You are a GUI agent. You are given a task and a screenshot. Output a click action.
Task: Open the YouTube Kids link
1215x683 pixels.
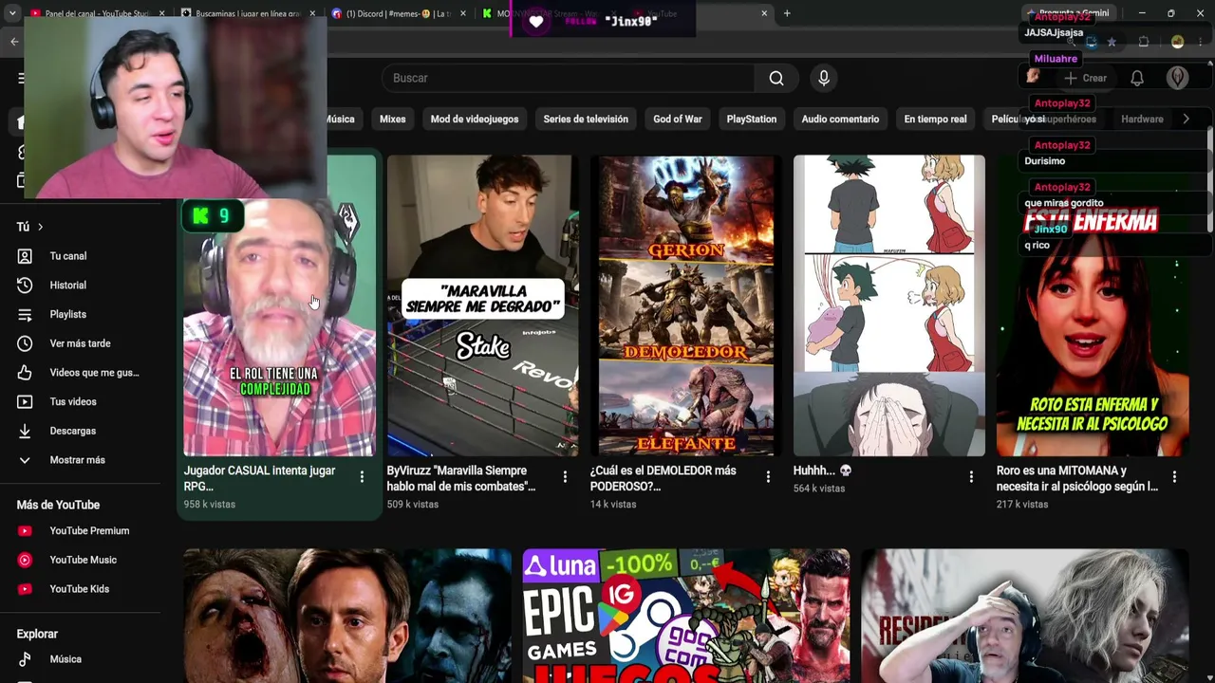(x=80, y=589)
